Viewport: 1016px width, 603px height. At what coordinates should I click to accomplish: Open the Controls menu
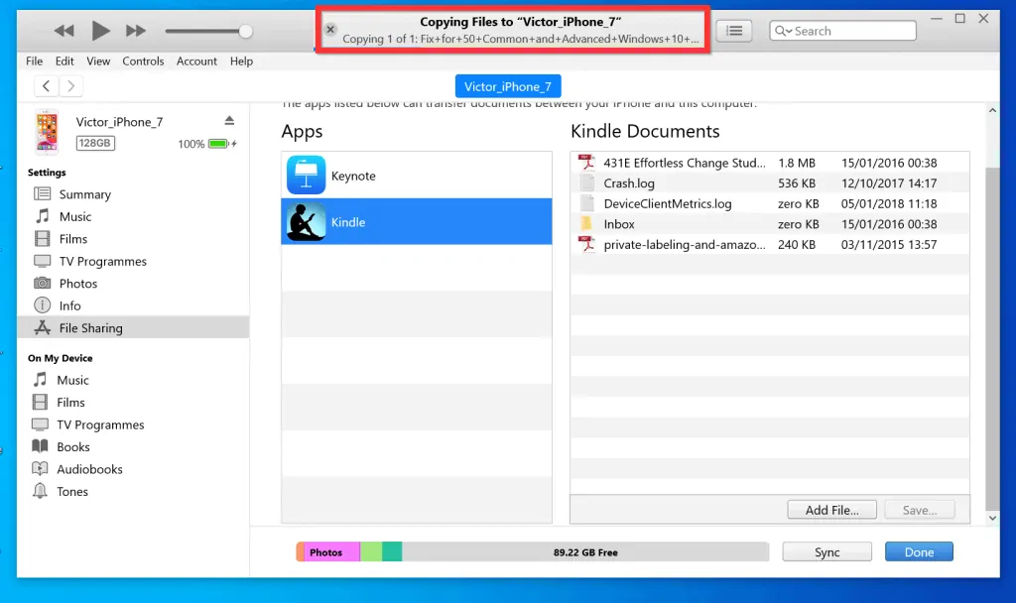click(x=143, y=60)
